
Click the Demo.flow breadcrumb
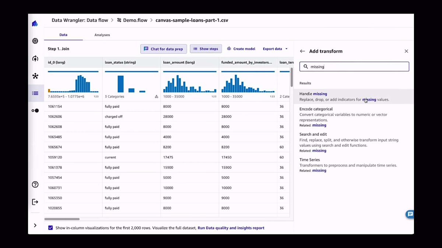[x=135, y=20]
